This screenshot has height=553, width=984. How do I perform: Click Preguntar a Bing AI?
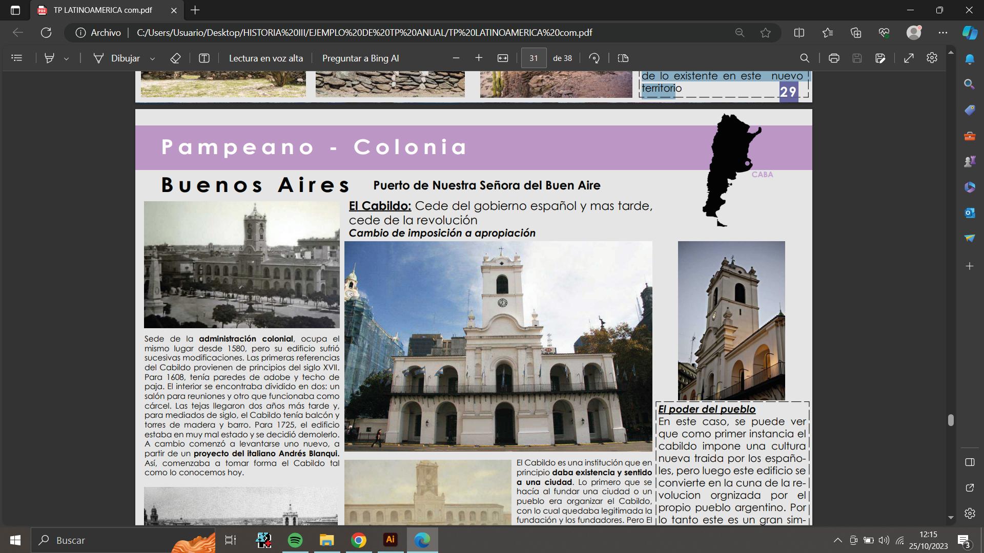(360, 58)
